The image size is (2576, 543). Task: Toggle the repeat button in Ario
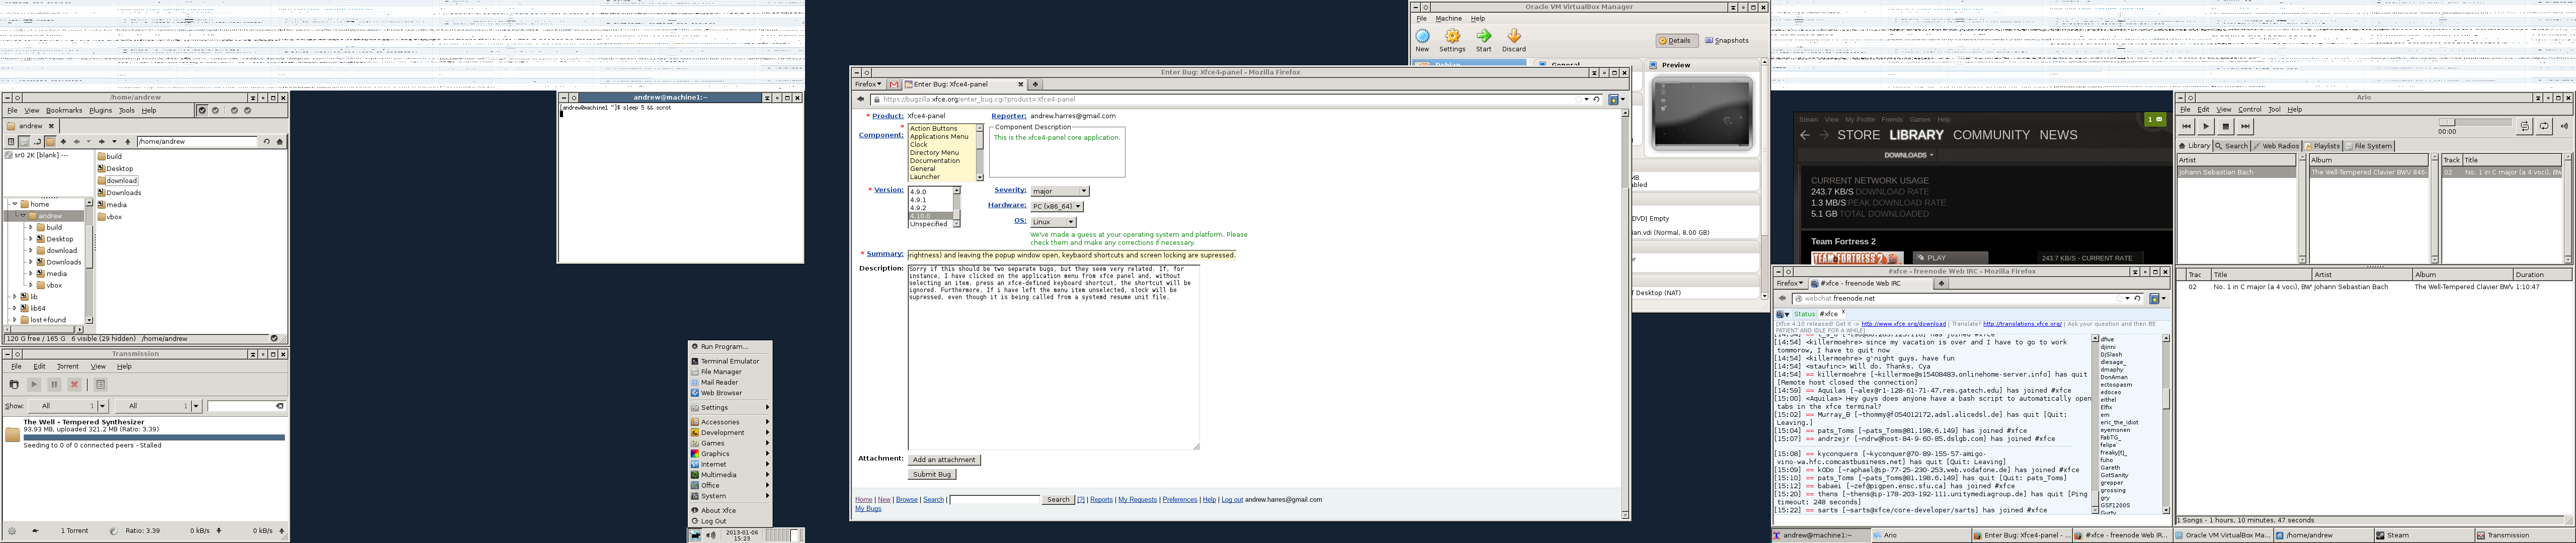pyautogui.click(x=2544, y=127)
